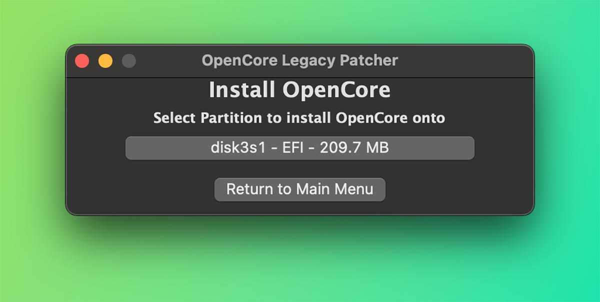Minimize window with the yellow button
The height and width of the screenshot is (302, 600).
[105, 61]
